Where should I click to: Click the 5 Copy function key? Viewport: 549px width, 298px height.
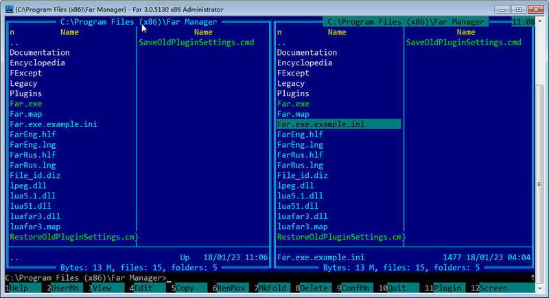click(x=189, y=288)
